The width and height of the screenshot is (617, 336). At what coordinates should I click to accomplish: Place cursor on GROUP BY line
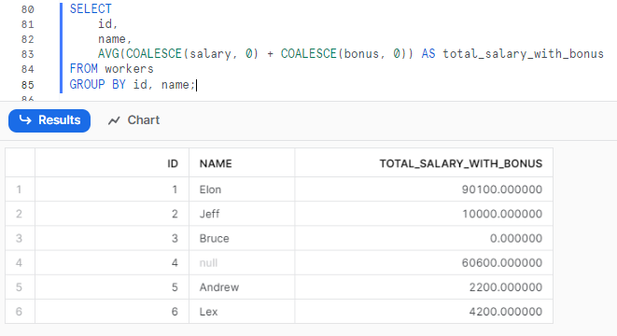coord(133,85)
